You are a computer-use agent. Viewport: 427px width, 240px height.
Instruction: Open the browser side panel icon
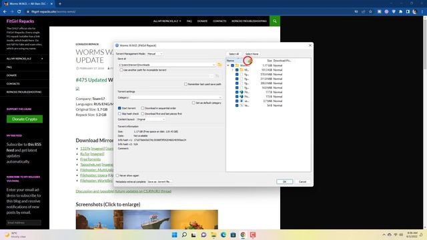pos(408,12)
